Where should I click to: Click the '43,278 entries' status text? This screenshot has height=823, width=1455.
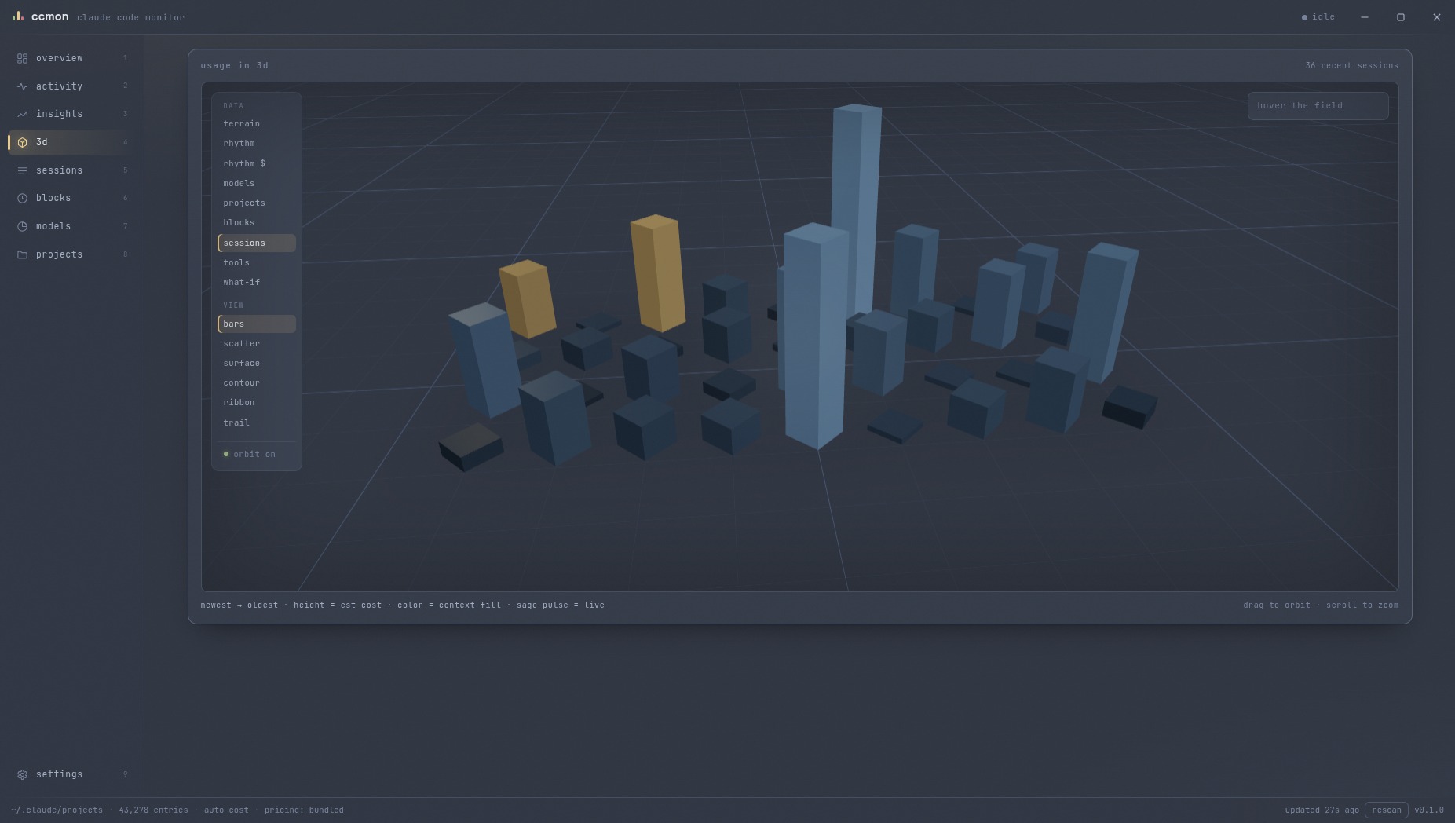click(x=153, y=810)
